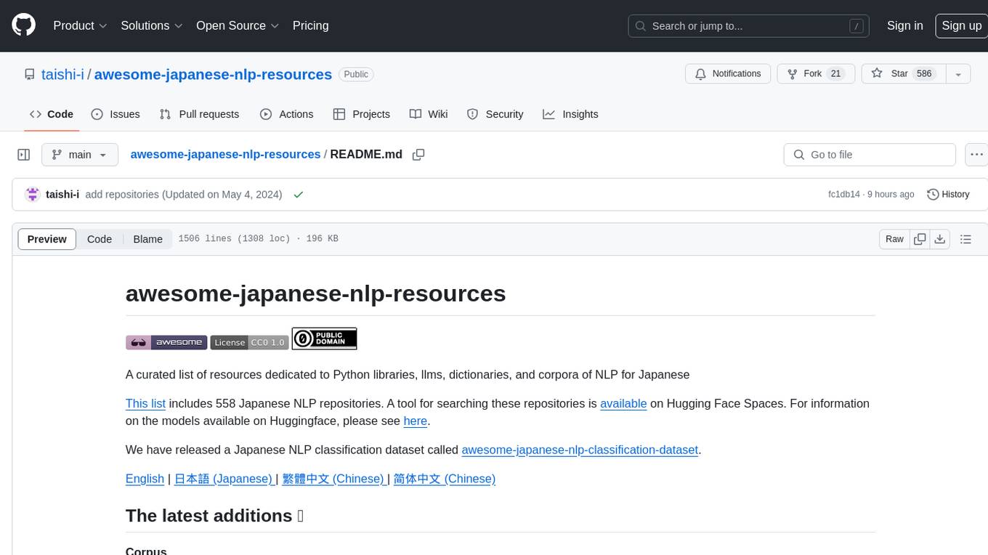Viewport: 988px width, 555px height.
Task: Click The latest additions heading
Action: pos(214,516)
